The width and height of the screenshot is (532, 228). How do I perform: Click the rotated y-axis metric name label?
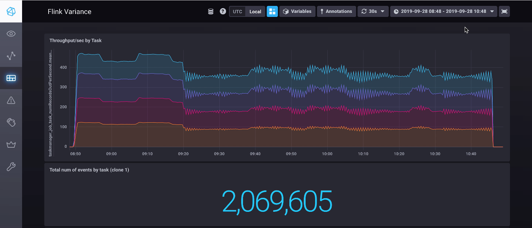[x=51, y=102]
